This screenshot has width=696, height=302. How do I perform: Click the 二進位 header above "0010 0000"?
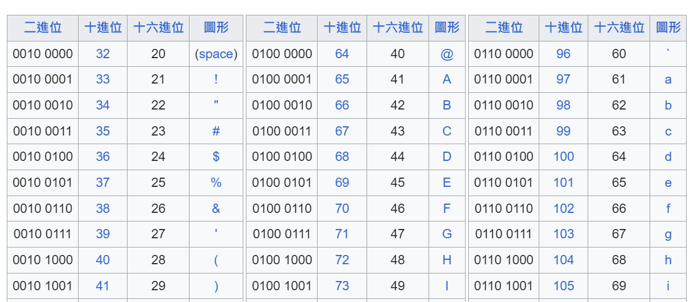coord(43,27)
